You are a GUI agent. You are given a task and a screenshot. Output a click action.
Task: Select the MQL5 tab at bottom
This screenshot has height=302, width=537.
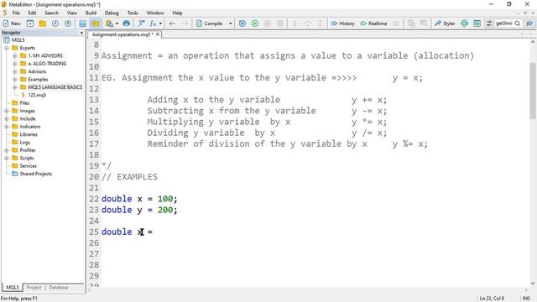(13, 287)
